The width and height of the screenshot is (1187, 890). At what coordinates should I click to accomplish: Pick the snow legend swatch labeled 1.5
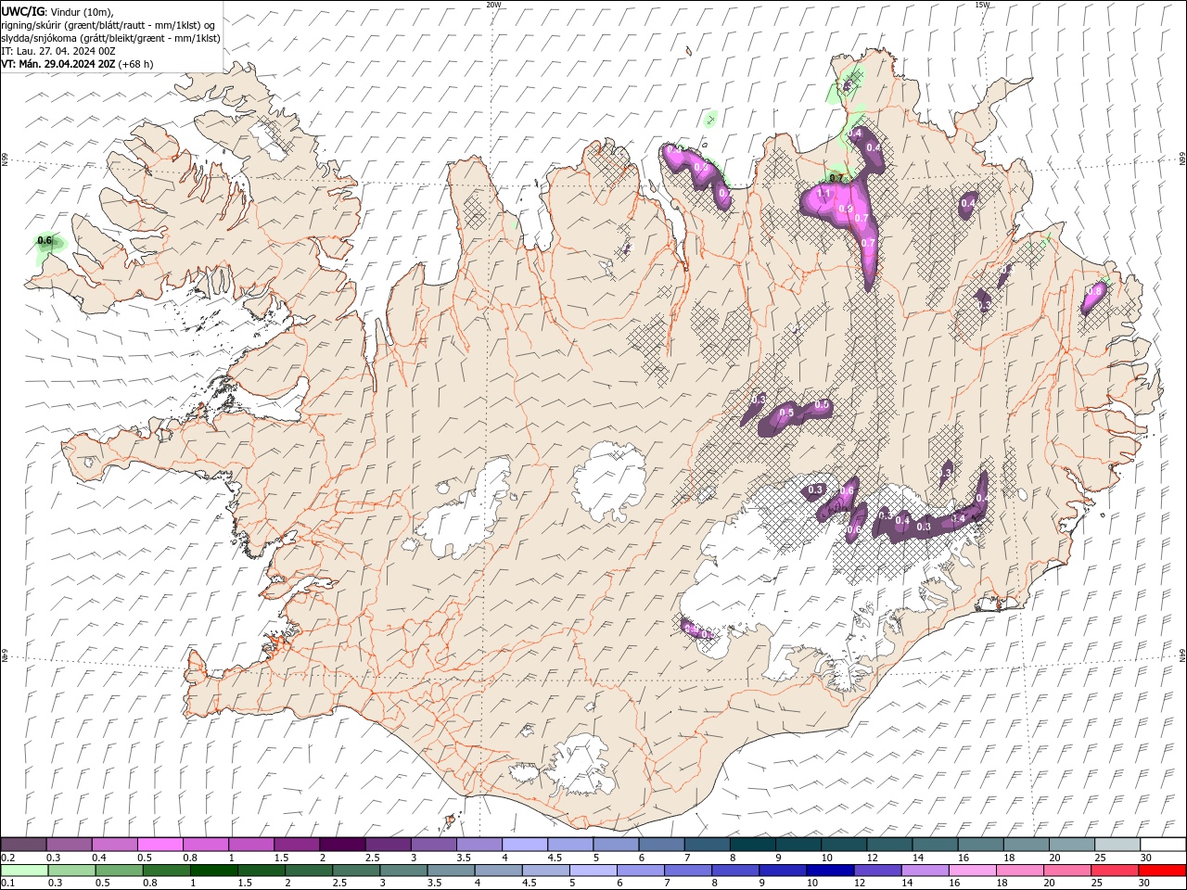[x=297, y=845]
